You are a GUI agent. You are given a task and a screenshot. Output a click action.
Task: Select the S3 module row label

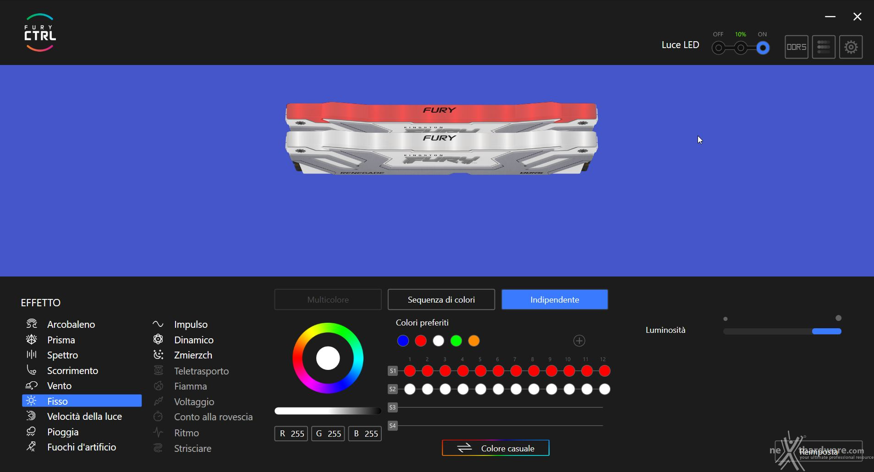[392, 407]
